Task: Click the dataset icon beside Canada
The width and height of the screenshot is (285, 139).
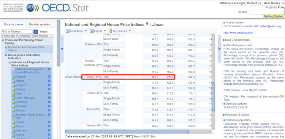Action: click(13, 89)
